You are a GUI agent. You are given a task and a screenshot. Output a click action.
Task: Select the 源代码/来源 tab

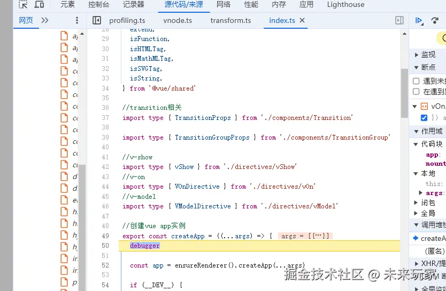pos(184,4)
